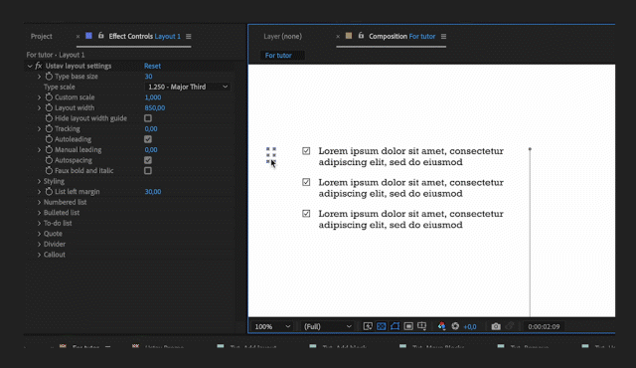Viewport: 636px width, 368px height.
Task: Open grid and guide options icon
Action: click(x=421, y=326)
